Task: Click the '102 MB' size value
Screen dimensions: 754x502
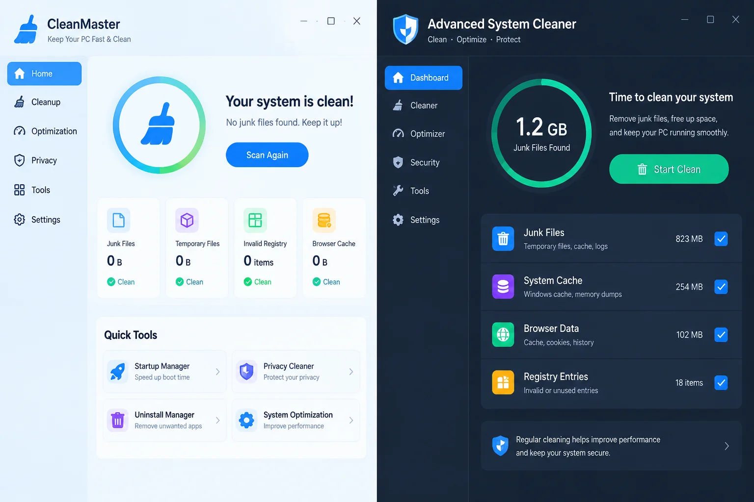Action: (689, 335)
